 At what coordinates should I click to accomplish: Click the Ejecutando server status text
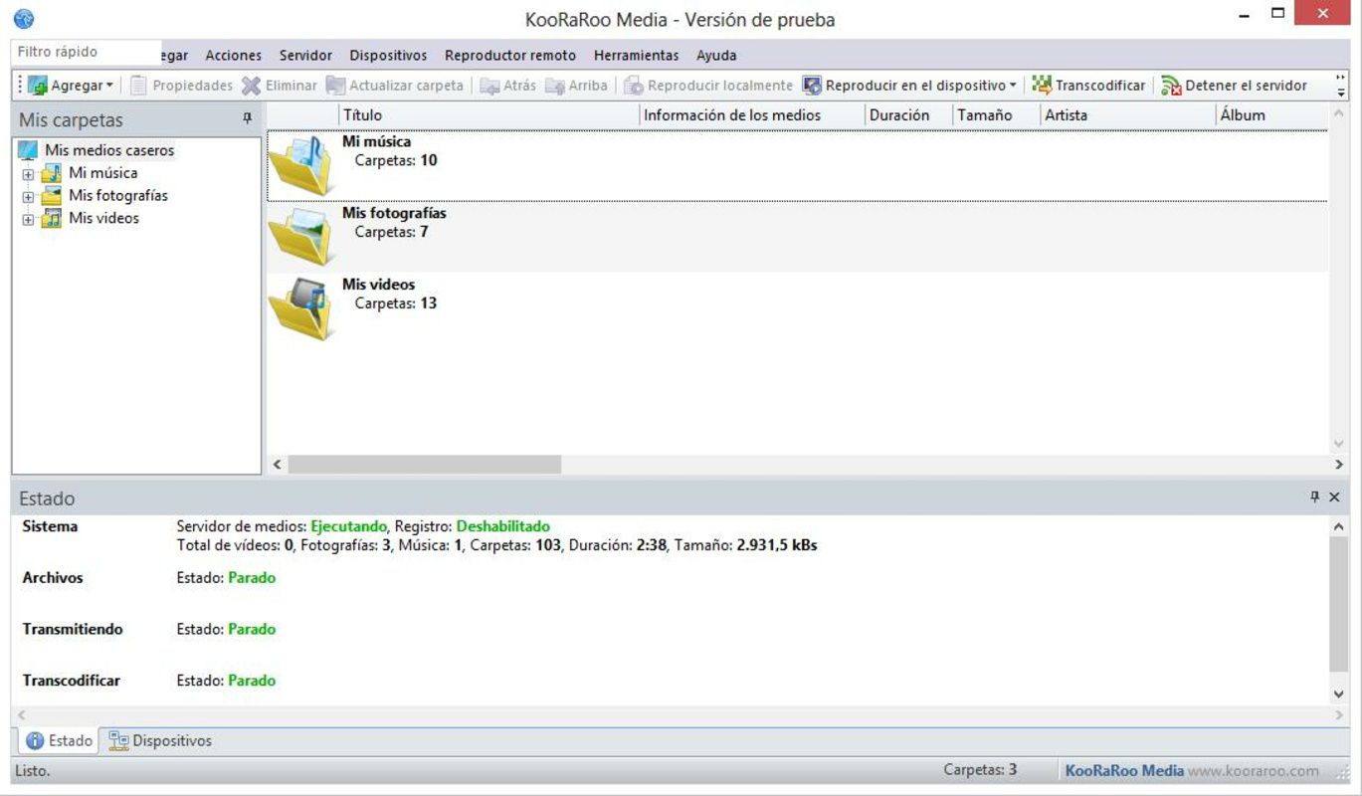point(348,526)
